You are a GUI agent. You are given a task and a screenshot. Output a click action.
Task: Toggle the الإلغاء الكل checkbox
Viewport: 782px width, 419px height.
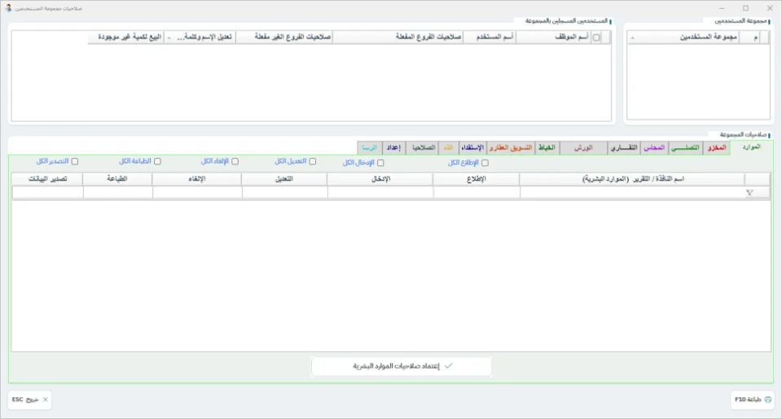click(x=235, y=161)
